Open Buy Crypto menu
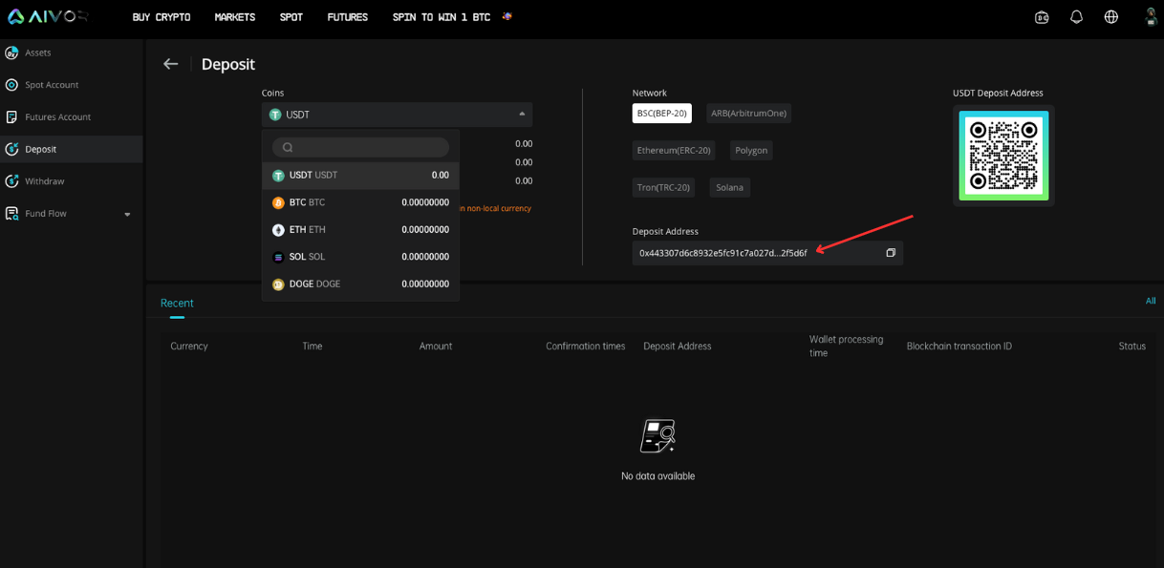 (162, 17)
